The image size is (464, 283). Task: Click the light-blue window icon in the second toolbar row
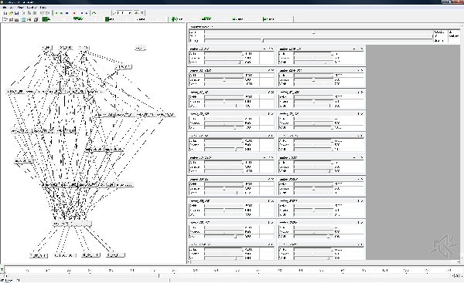coord(23,19)
